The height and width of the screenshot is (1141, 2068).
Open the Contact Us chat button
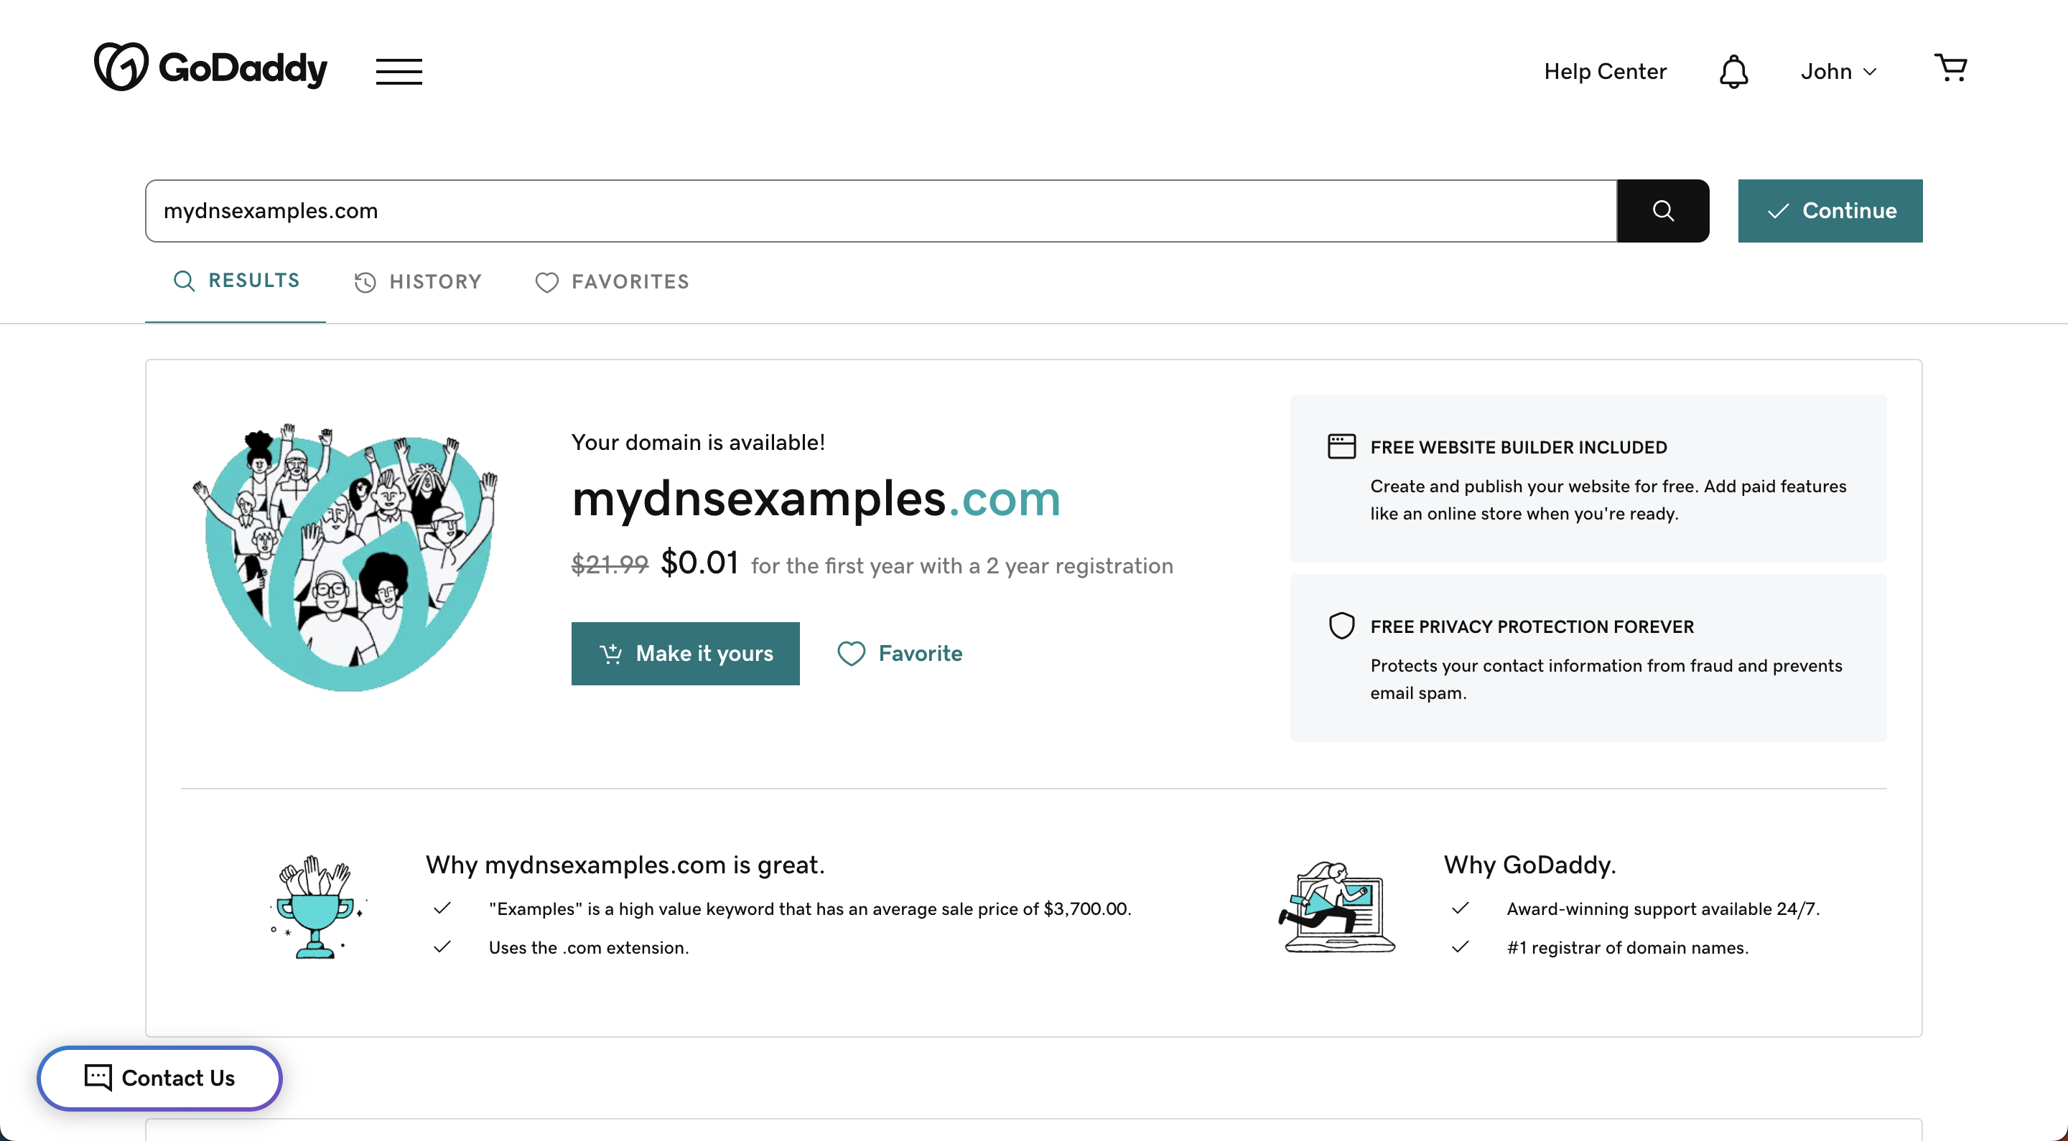[x=159, y=1078]
